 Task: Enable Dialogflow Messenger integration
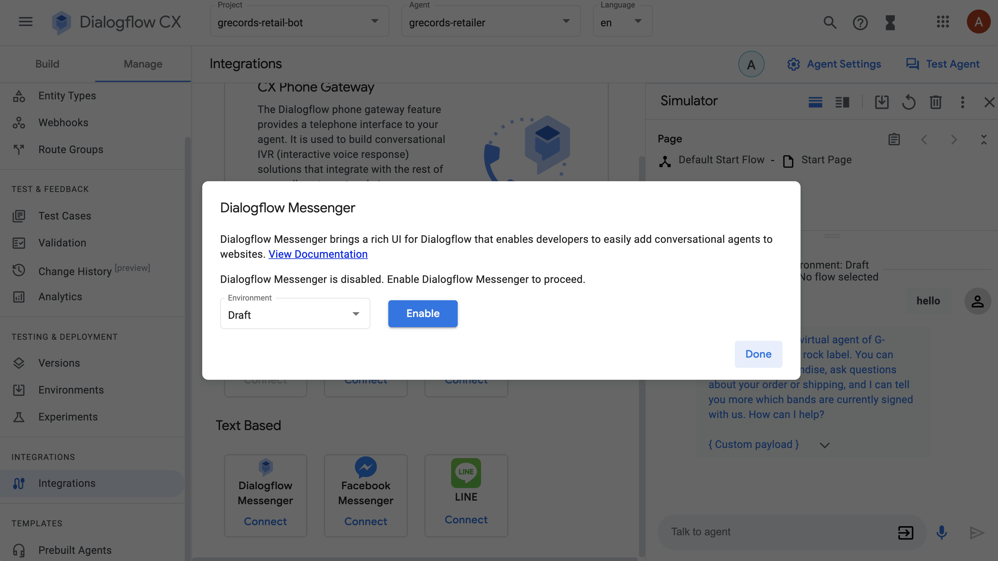[423, 314]
